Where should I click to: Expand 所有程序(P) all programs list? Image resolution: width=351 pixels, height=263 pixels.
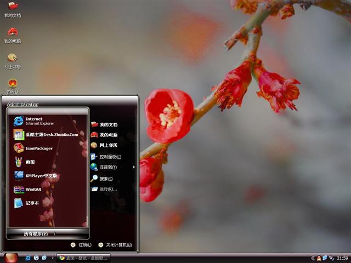(x=48, y=234)
